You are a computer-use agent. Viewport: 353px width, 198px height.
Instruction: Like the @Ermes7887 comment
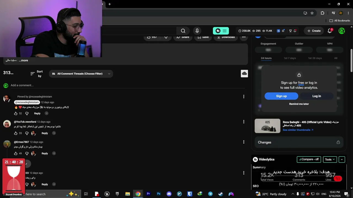pyautogui.click(x=16, y=153)
